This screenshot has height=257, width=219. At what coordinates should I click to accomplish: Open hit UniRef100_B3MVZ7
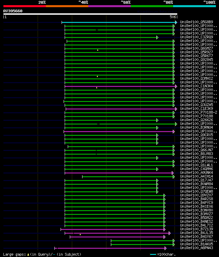196,214
